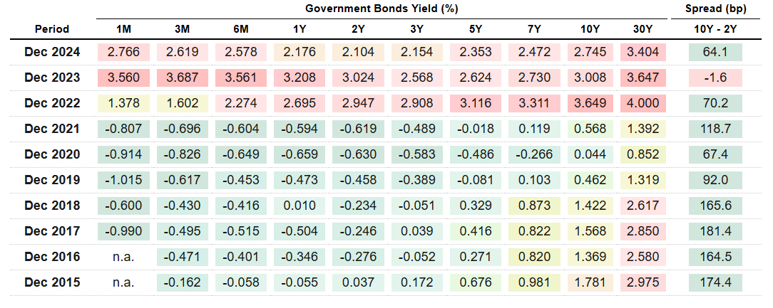The image size is (773, 308).
Task: Select the 10Y column header
Action: pos(590,29)
